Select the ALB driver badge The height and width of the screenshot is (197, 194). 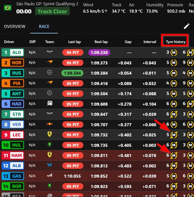coord(13,166)
